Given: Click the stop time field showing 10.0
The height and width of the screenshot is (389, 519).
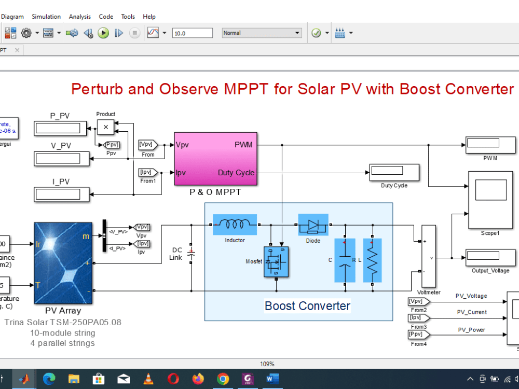Looking at the screenshot, I should coord(193,32).
